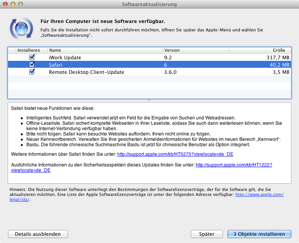Image resolution: width=299 pixels, height=243 pixels.
Task: Sort list by the Name column header
Action: pos(105,50)
